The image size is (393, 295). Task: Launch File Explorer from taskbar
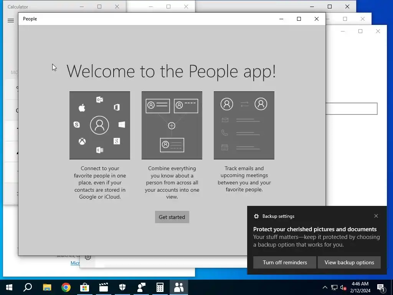click(47, 287)
